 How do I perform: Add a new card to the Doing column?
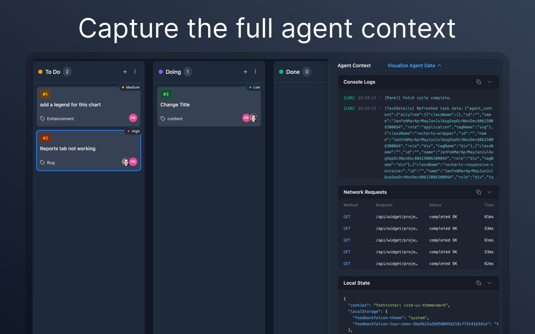(x=245, y=71)
